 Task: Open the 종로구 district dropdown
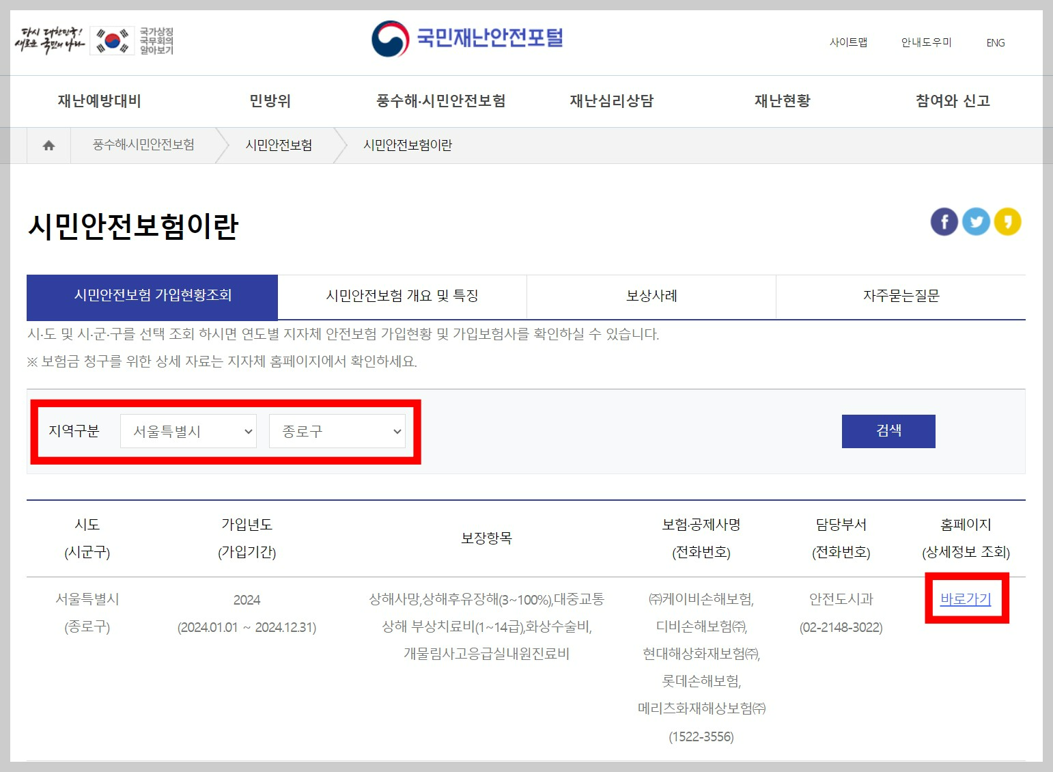coord(337,431)
